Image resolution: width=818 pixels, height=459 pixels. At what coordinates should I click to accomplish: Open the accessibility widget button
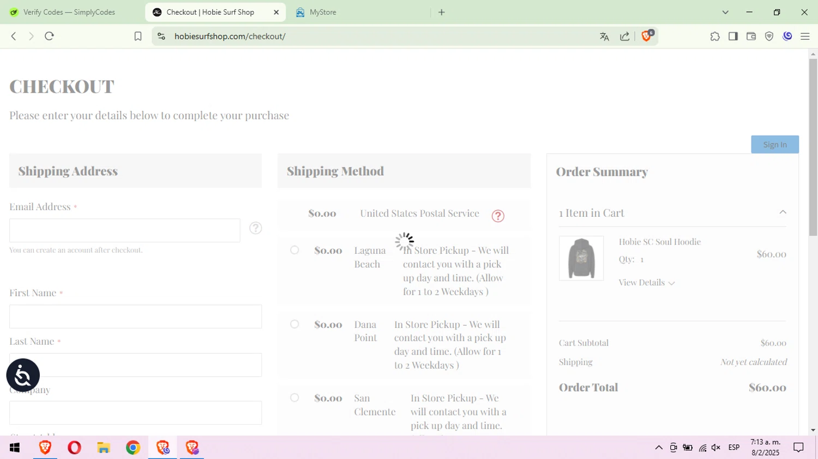coord(23,375)
